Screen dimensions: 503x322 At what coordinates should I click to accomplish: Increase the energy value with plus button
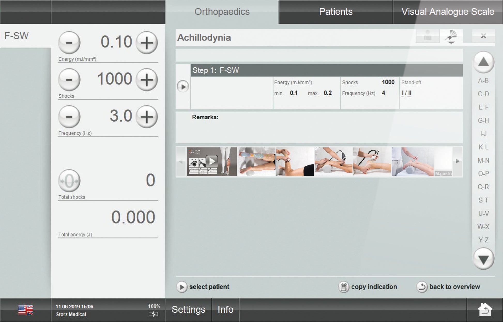147,43
